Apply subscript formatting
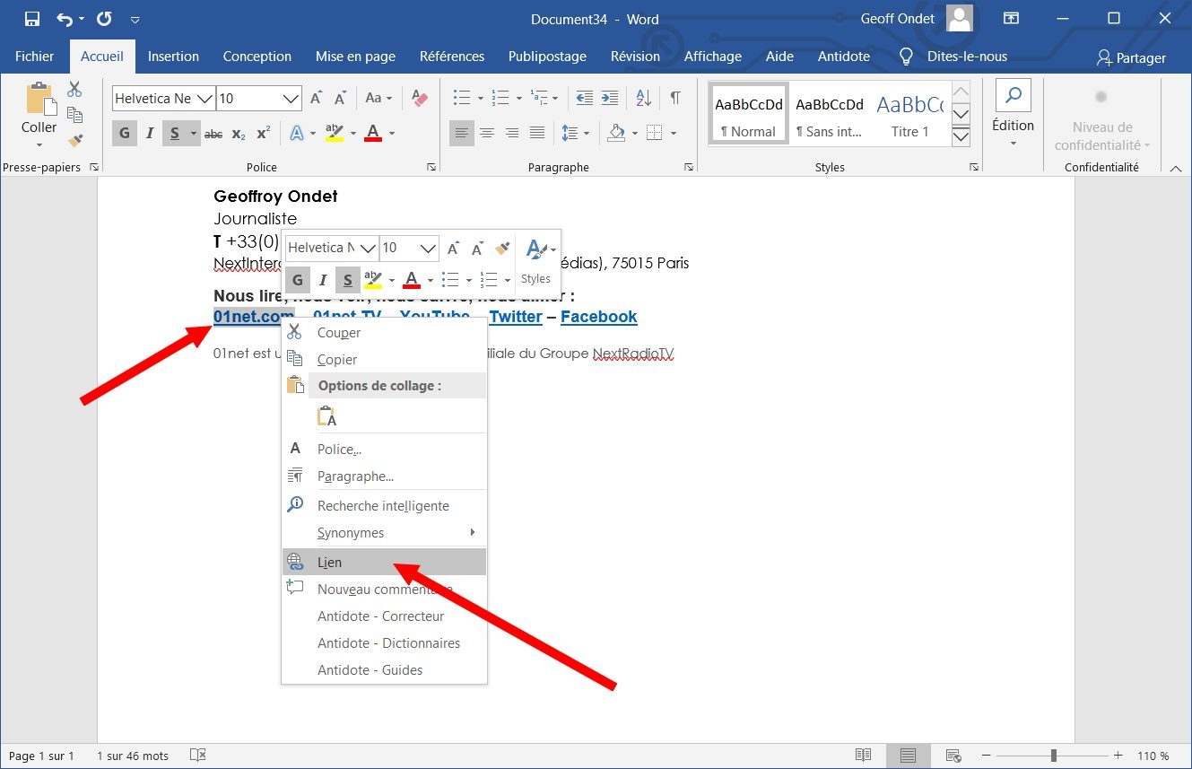The height and width of the screenshot is (769, 1192). tap(239, 134)
